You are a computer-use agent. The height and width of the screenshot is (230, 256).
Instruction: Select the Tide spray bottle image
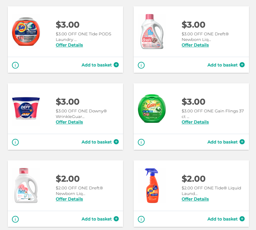pos(152,186)
